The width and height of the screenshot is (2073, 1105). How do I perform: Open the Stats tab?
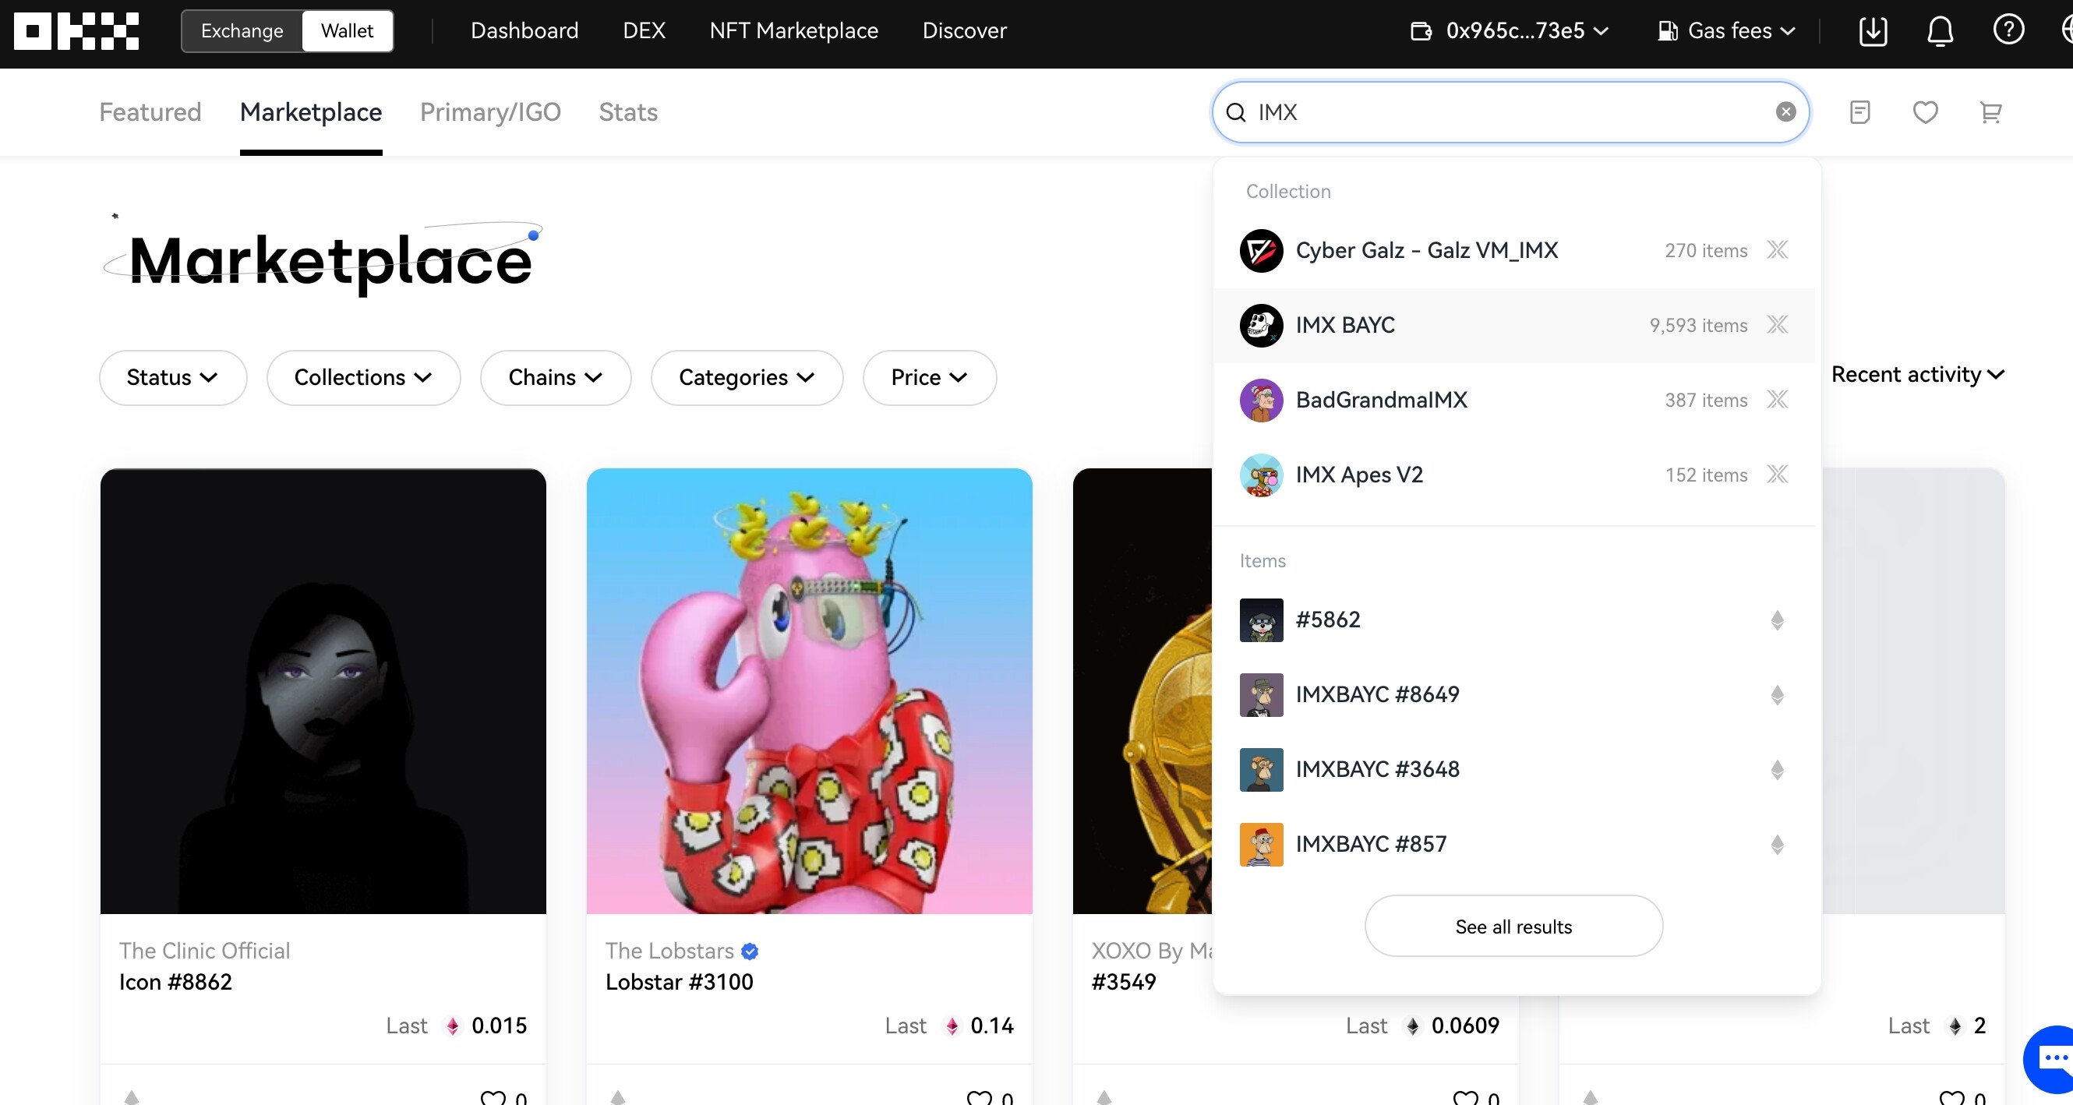(627, 112)
